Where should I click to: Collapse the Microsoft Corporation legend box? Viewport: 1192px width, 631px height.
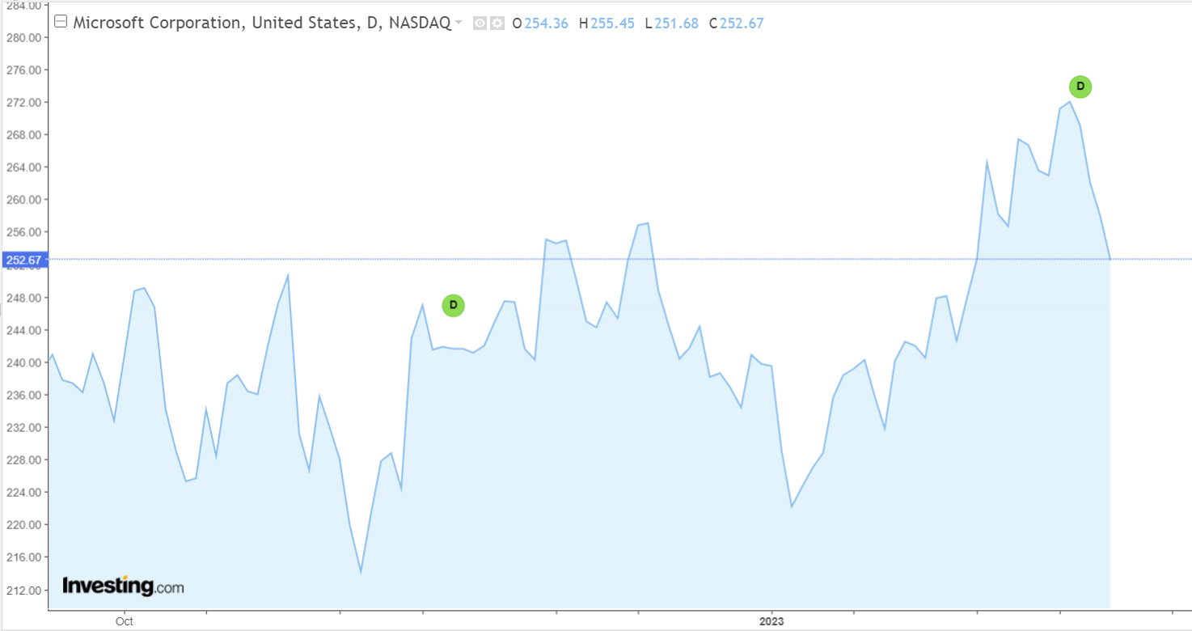(x=61, y=23)
